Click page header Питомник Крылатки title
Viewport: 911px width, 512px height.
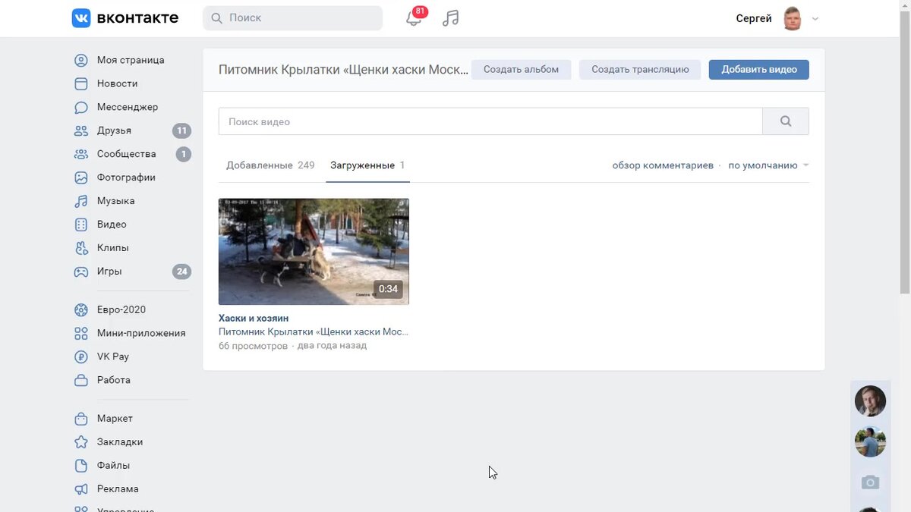click(343, 70)
